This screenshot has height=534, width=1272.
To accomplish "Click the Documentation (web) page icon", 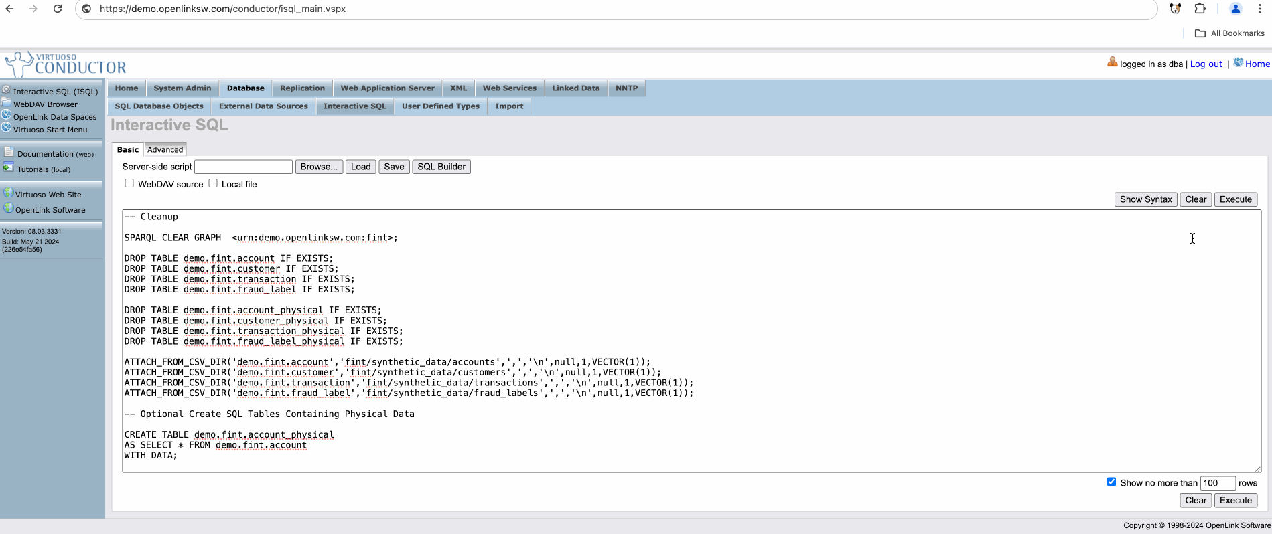I will tap(9, 152).
